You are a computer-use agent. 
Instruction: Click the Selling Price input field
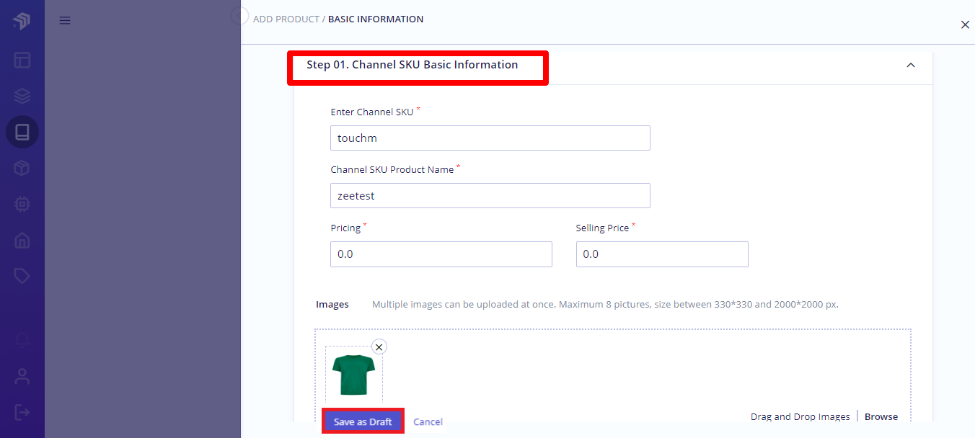pos(662,254)
